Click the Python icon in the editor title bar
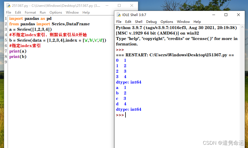This screenshot has height=148, width=248. click(x=8, y=5)
